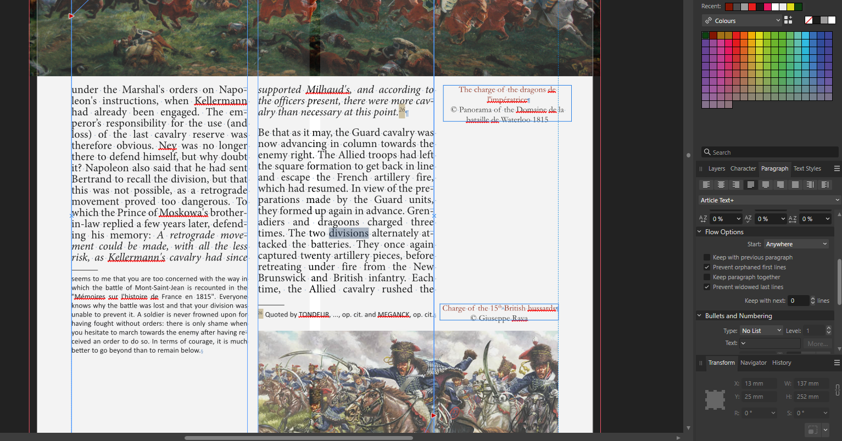The image size is (842, 441).
Task: Switch to the Text Styles tab
Action: point(807,168)
